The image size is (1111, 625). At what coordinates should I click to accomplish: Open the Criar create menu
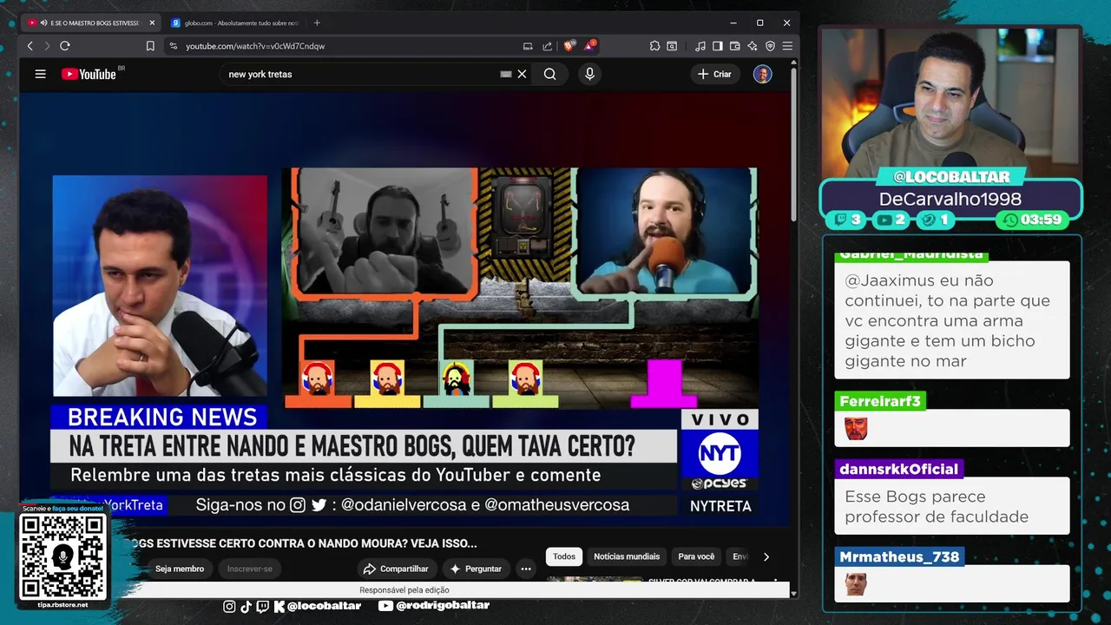714,74
